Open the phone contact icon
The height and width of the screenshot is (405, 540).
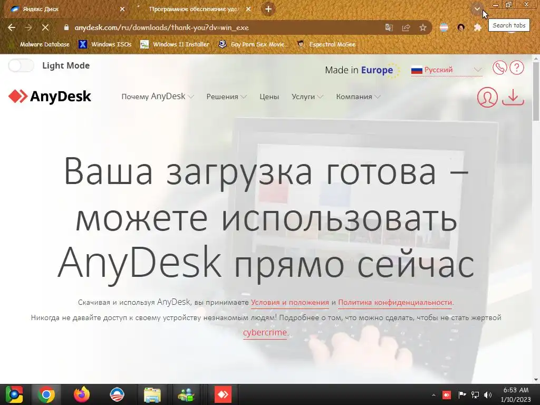pyautogui.click(x=499, y=68)
